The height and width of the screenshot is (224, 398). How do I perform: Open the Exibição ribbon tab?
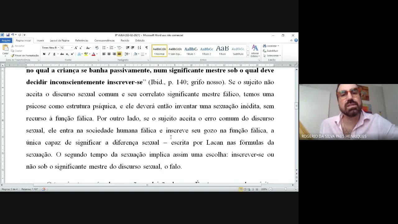[140, 40]
